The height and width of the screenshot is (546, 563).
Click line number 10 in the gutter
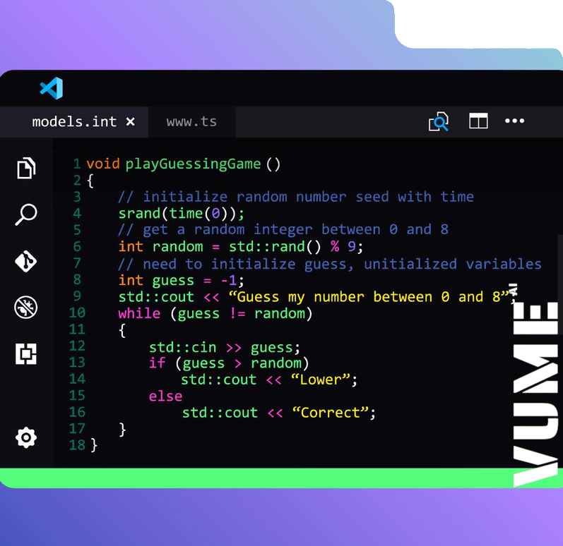pyautogui.click(x=77, y=313)
